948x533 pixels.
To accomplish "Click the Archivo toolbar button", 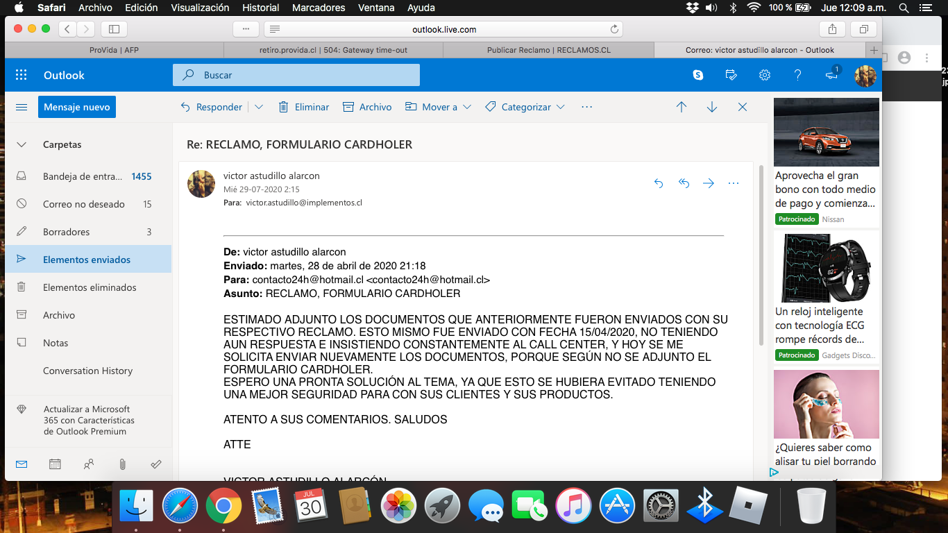I will [x=368, y=107].
